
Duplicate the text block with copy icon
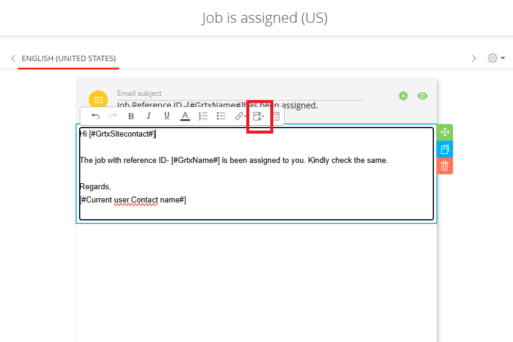(x=445, y=150)
